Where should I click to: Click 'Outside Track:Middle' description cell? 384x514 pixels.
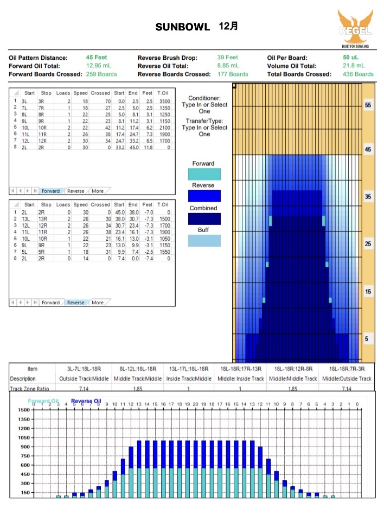coord(84,379)
